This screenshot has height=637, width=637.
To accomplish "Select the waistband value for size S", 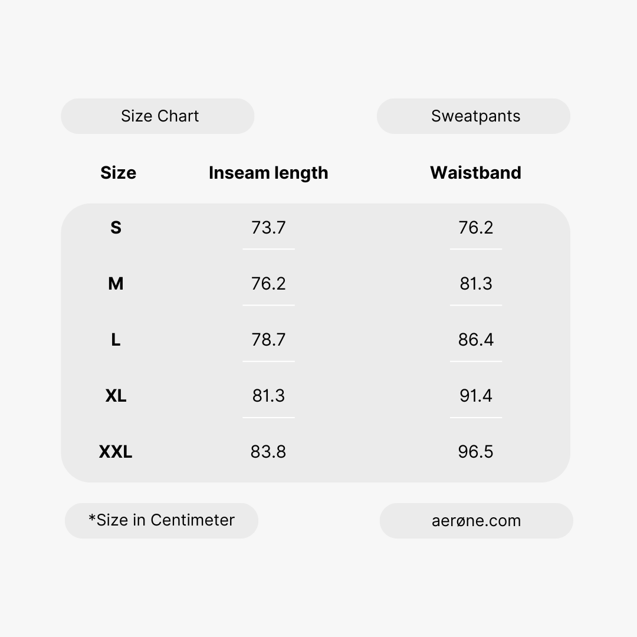I will [x=475, y=228].
